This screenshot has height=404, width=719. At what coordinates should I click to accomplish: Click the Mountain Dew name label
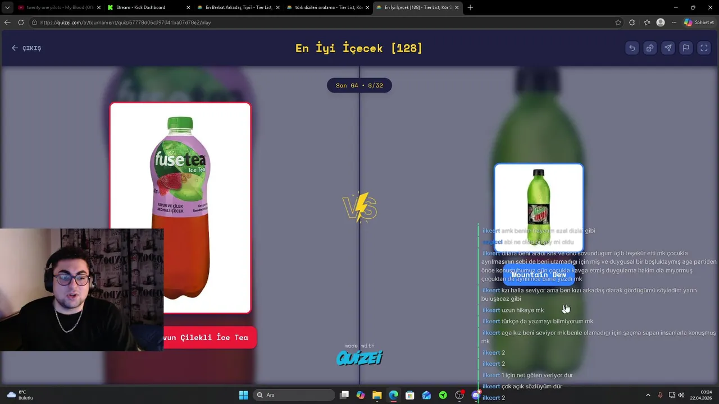pyautogui.click(x=539, y=275)
